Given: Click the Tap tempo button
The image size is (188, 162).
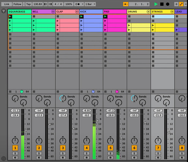Looking at the screenshot, I should tap(28, 4).
